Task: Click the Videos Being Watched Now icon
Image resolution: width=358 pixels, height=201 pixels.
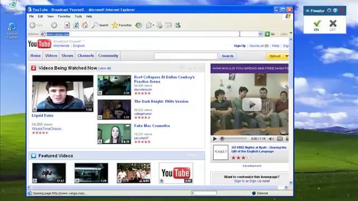Action: tap(34, 68)
